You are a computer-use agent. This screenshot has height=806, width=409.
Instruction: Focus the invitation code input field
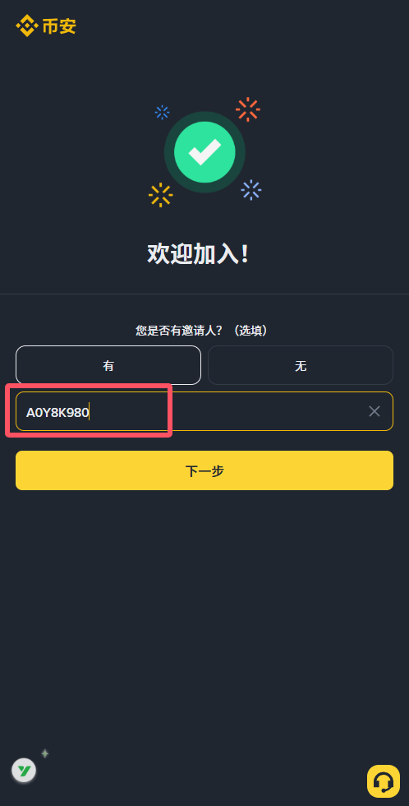tap(204, 411)
